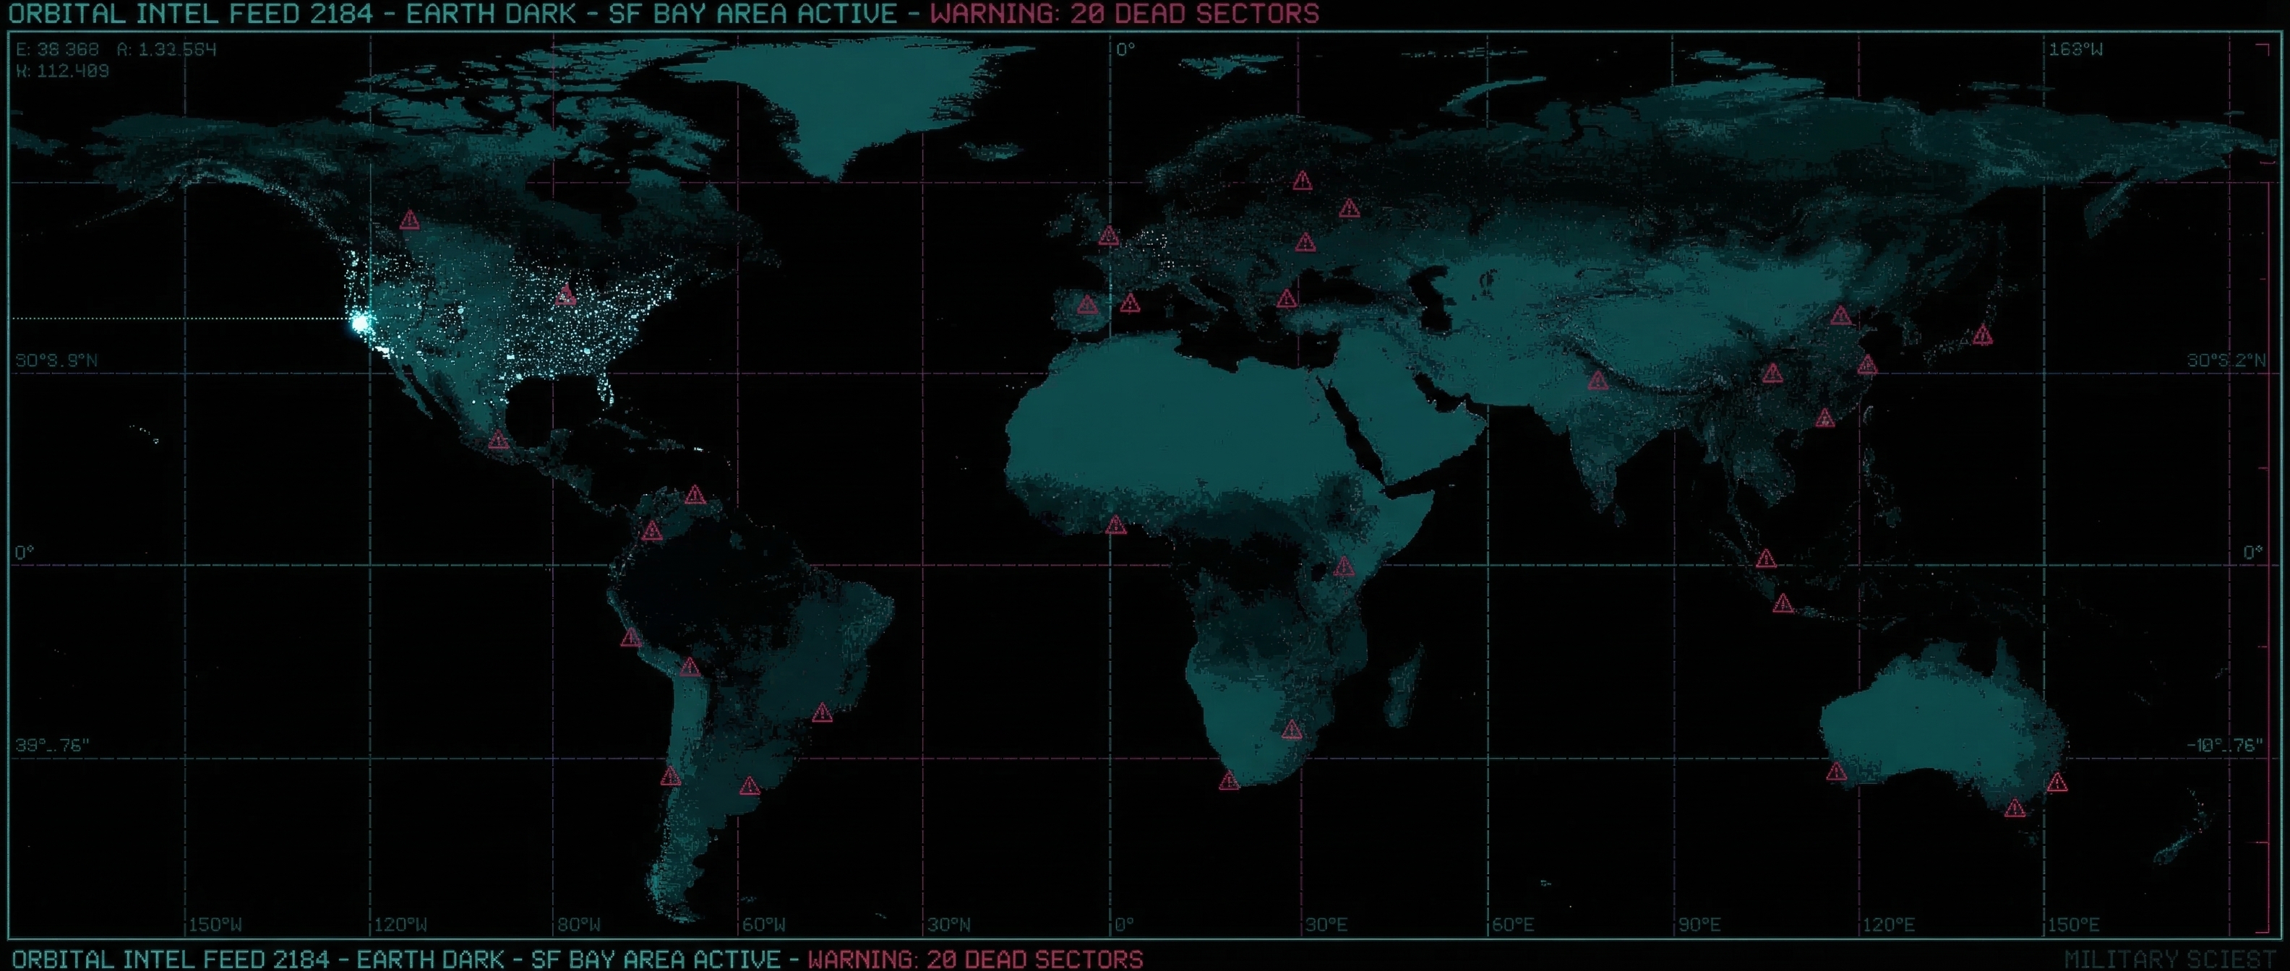Image resolution: width=2290 pixels, height=971 pixels.
Task: Select the warning marker near Sydney, Australia
Action: tap(2057, 782)
